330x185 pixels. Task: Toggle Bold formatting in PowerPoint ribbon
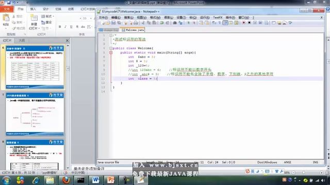click(60, 27)
